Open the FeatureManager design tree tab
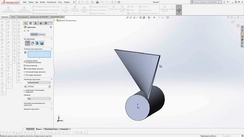244x137 pixels. click(x=26, y=23)
